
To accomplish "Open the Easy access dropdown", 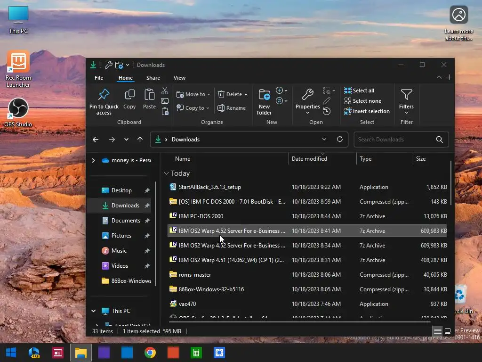I will pos(281,101).
